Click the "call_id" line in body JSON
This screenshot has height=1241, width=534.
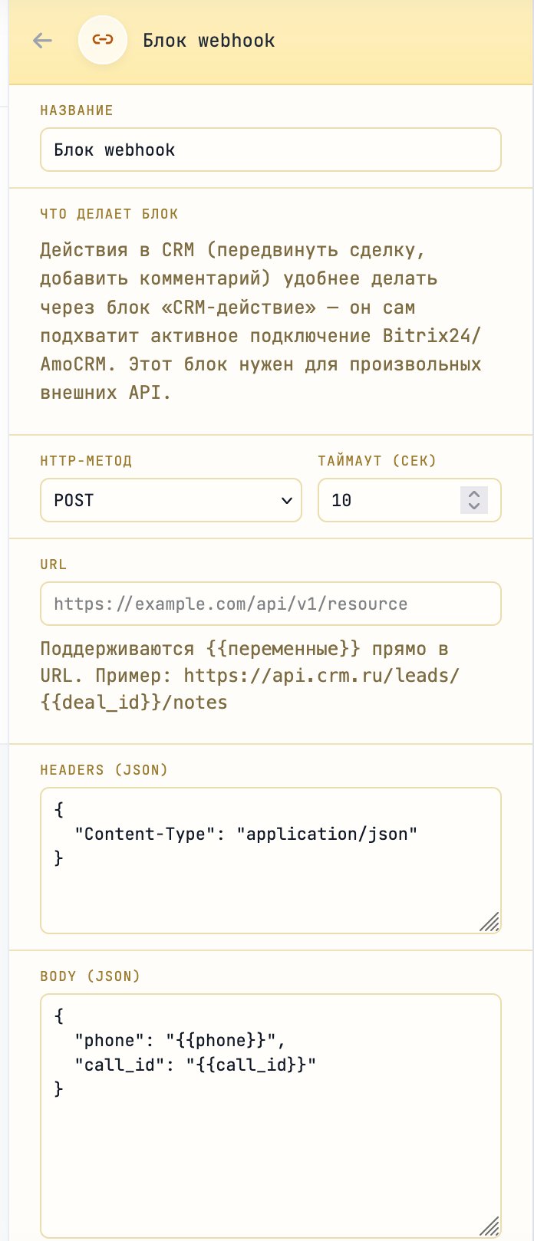[x=195, y=1065]
